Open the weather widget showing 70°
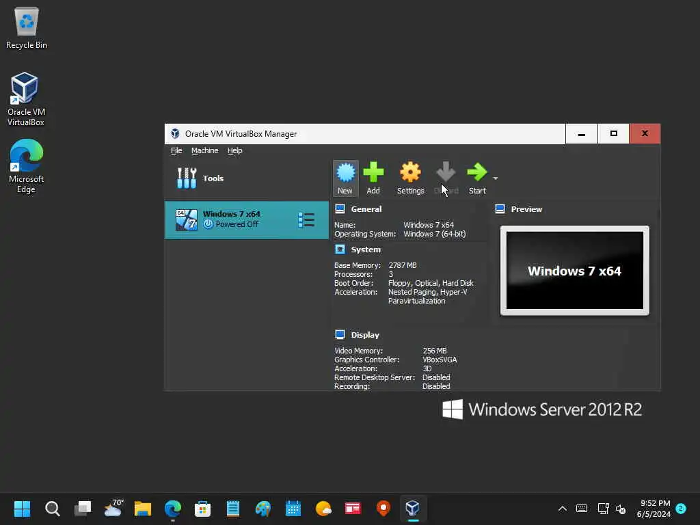This screenshot has width=700, height=525. pyautogui.click(x=113, y=509)
